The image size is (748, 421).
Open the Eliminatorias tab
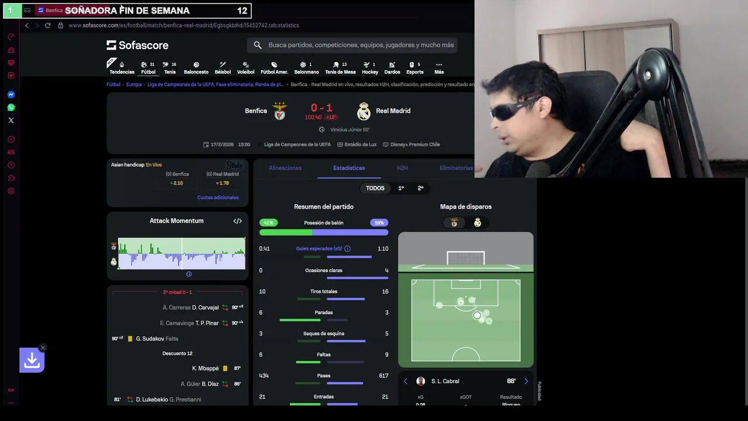pyautogui.click(x=456, y=168)
